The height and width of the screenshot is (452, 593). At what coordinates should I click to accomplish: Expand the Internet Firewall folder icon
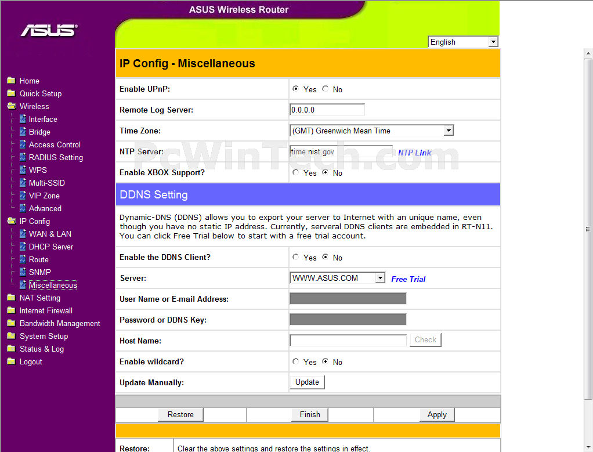(12, 310)
